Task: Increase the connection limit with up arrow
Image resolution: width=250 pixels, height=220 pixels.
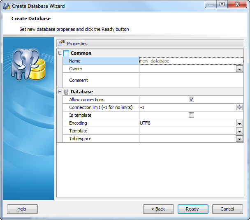Action: point(239,106)
